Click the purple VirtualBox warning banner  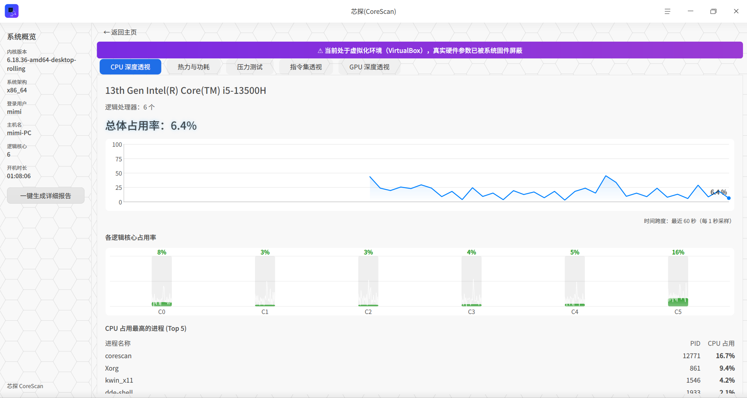[420, 50]
